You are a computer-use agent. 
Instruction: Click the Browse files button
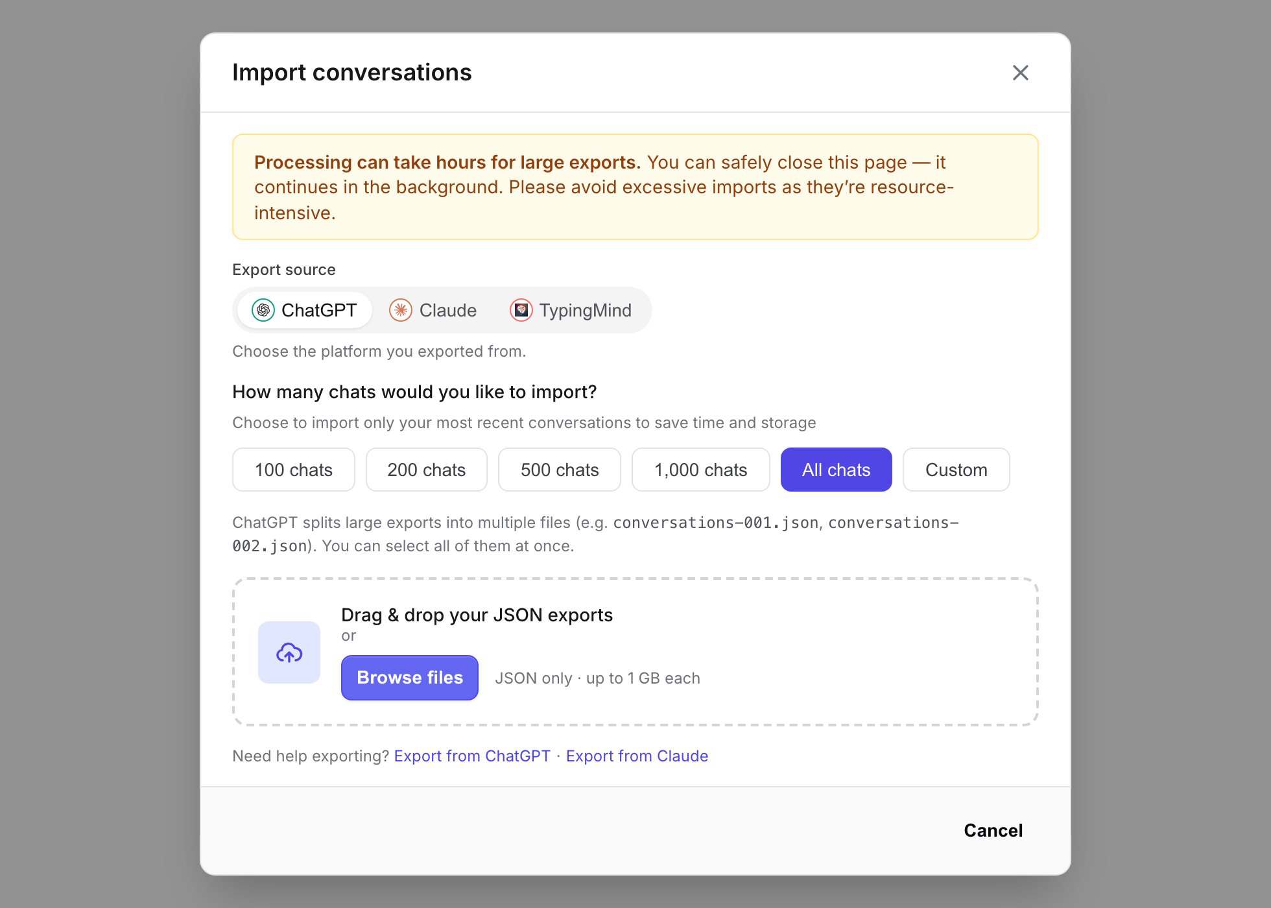coord(410,678)
